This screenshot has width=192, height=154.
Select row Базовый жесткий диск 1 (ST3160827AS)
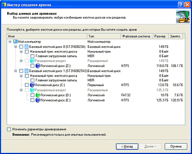[58, 71]
